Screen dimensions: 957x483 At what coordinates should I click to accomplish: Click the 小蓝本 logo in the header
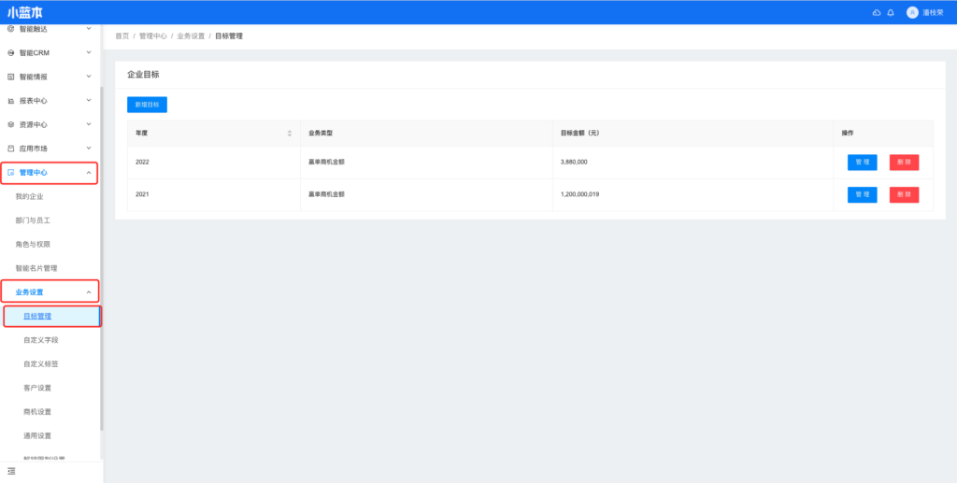point(25,12)
